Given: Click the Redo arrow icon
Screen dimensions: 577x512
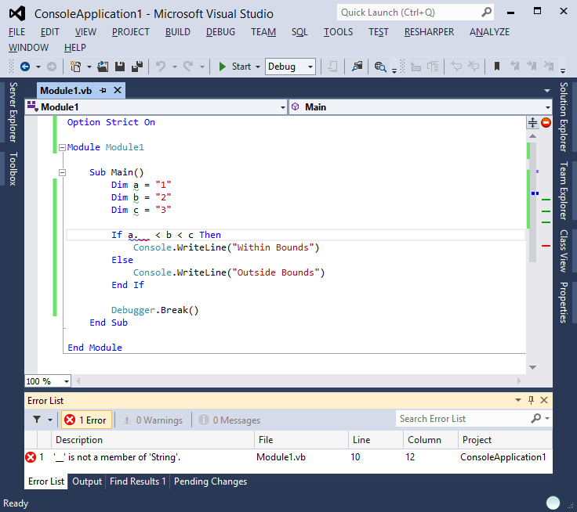Looking at the screenshot, I should [188, 67].
